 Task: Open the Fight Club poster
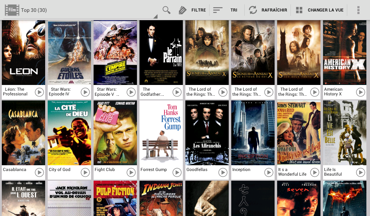tap(115, 133)
